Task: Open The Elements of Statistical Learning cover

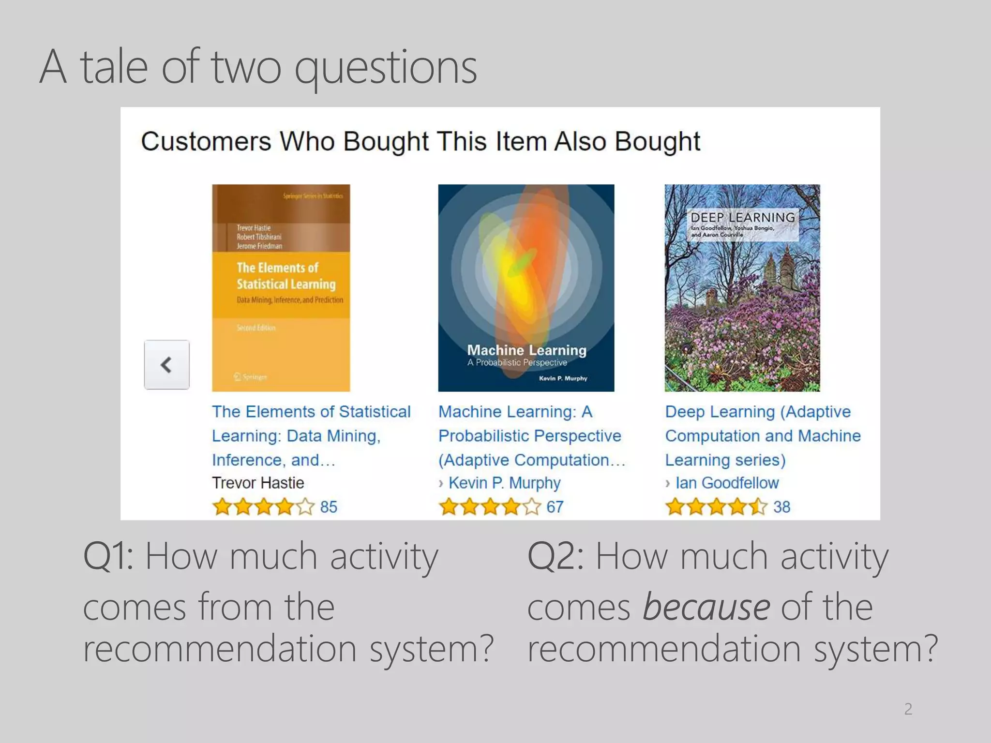Action: 281,287
